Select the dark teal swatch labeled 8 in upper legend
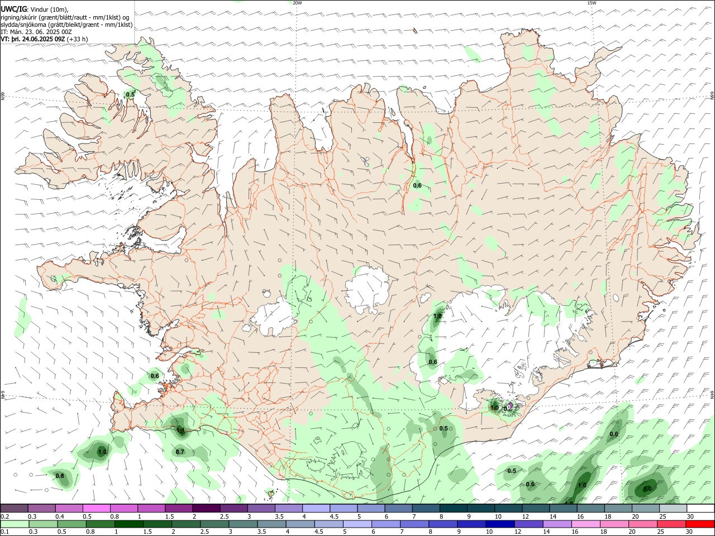 (453, 508)
